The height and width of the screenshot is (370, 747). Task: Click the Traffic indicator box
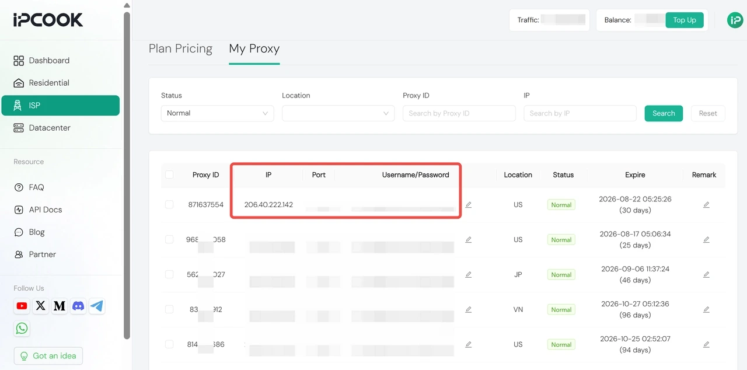point(549,20)
